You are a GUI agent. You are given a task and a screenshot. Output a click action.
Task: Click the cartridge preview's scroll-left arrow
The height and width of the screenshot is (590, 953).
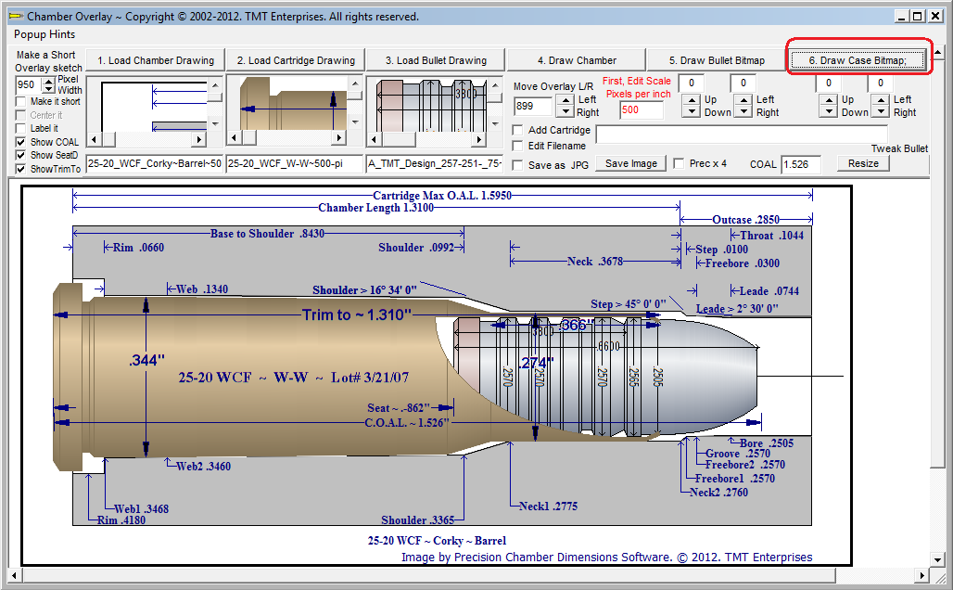tap(235, 139)
